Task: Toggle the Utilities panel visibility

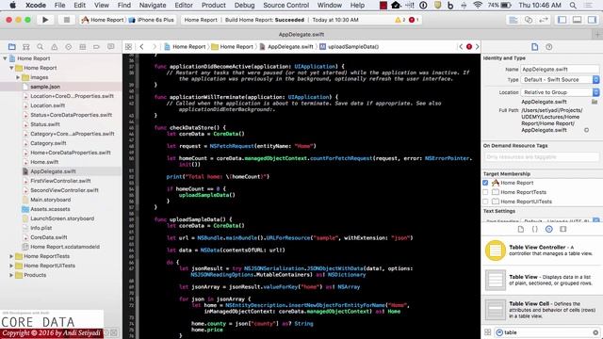Action: pyautogui.click(x=592, y=20)
